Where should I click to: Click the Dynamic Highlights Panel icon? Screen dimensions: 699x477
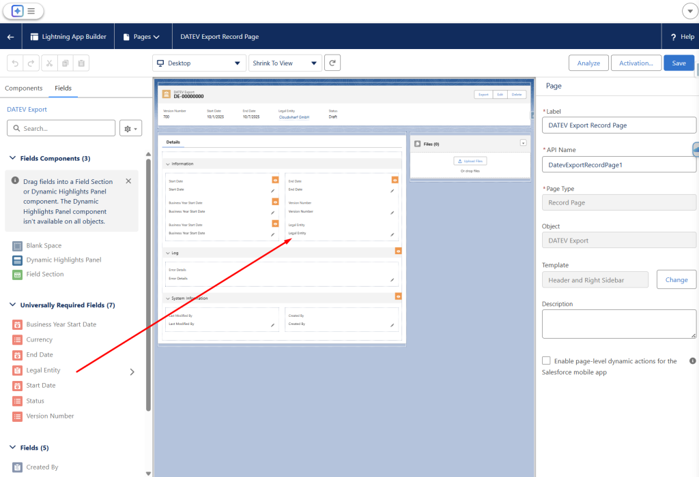point(18,260)
